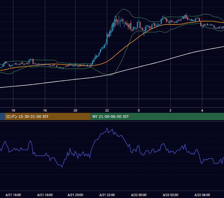The image size is (224, 198).
Task: Click the hour label 4 on the time axis
Action: pos(202,111)
